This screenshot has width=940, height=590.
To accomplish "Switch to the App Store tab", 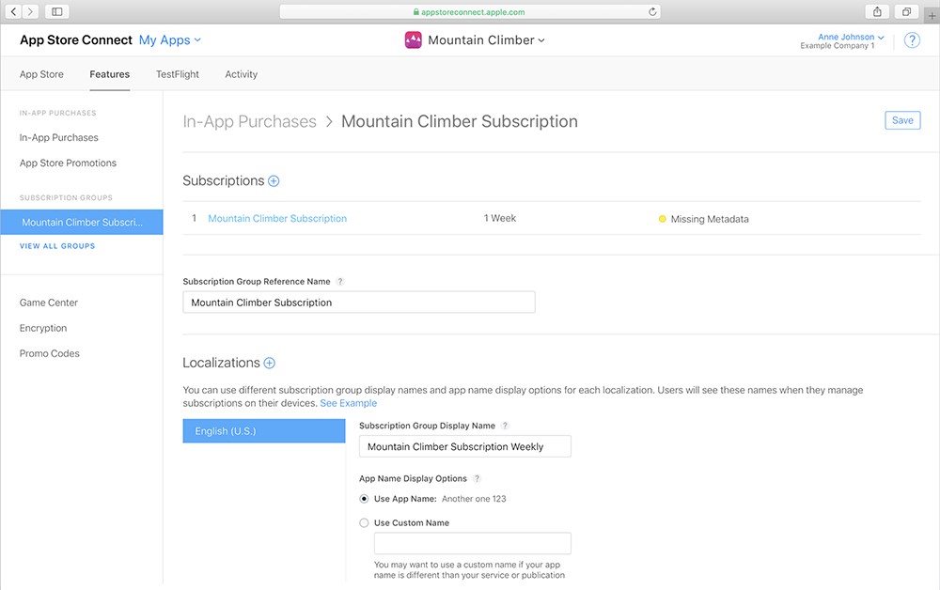I will (41, 74).
